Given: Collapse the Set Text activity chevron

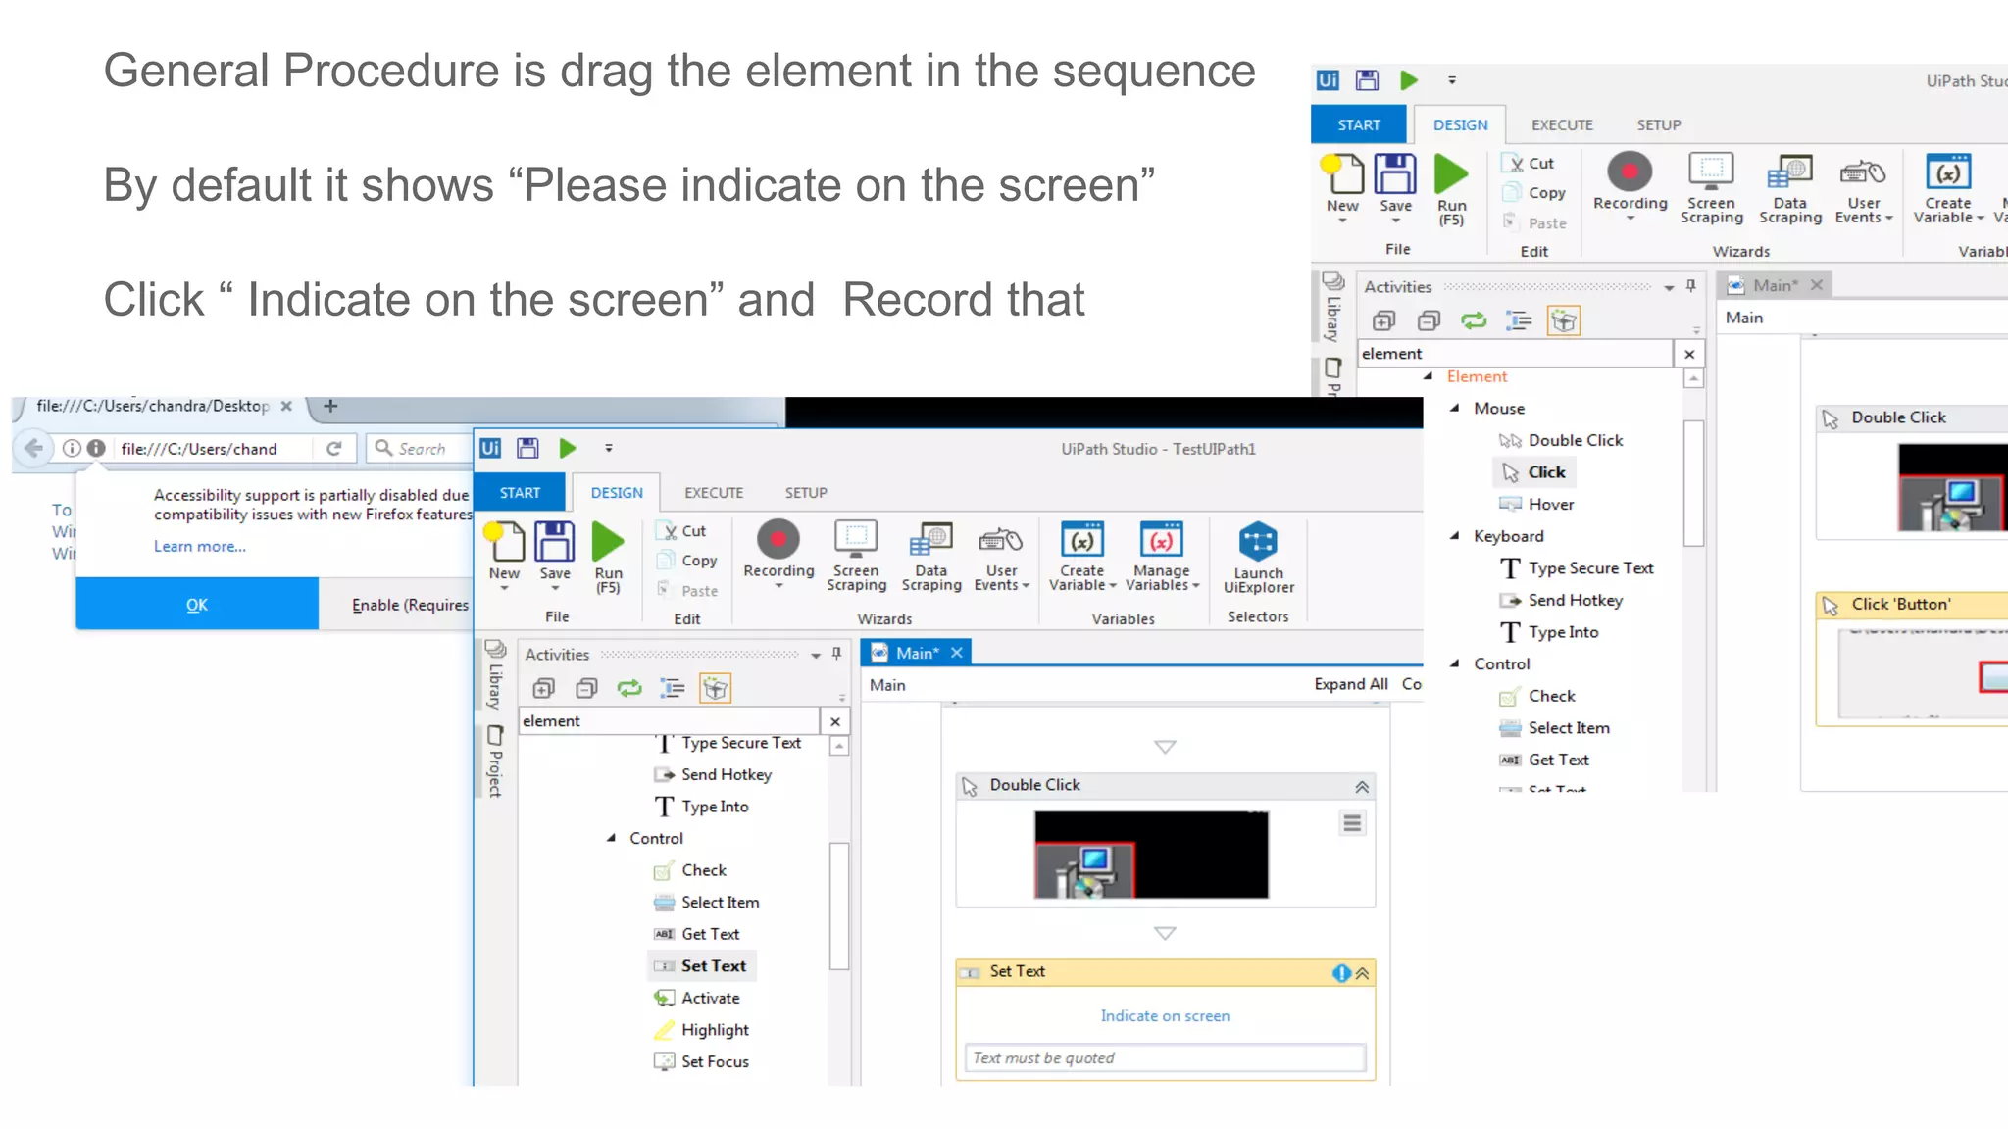Looking at the screenshot, I should tap(1363, 973).
